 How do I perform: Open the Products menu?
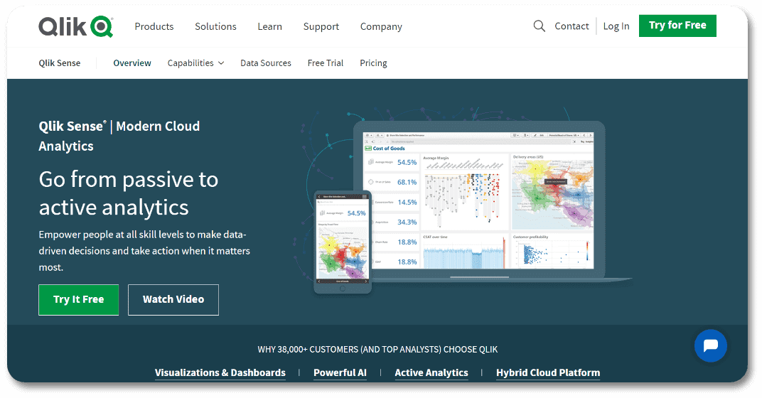pos(154,26)
